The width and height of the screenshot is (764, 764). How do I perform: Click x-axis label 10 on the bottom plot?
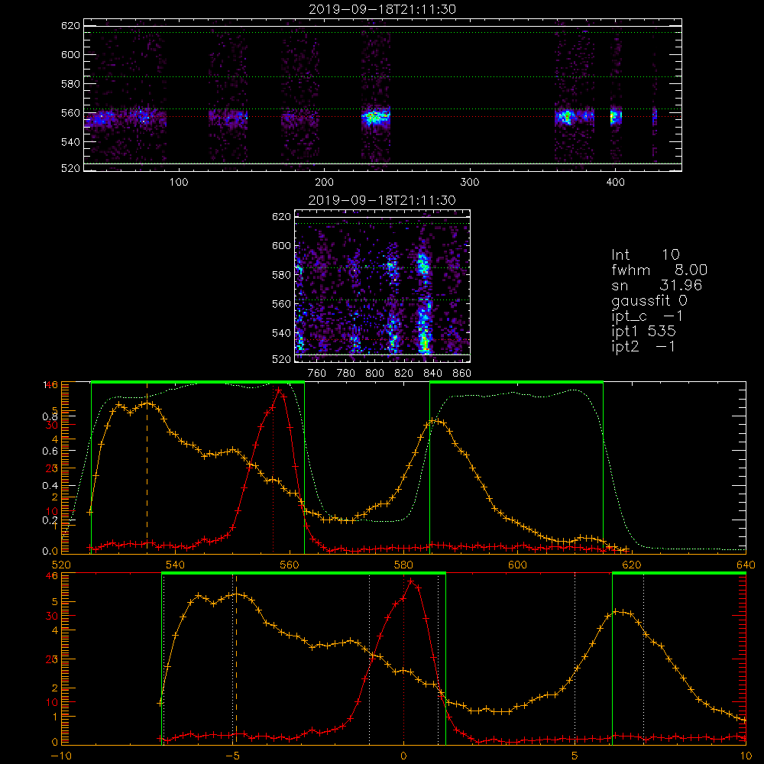(x=746, y=756)
